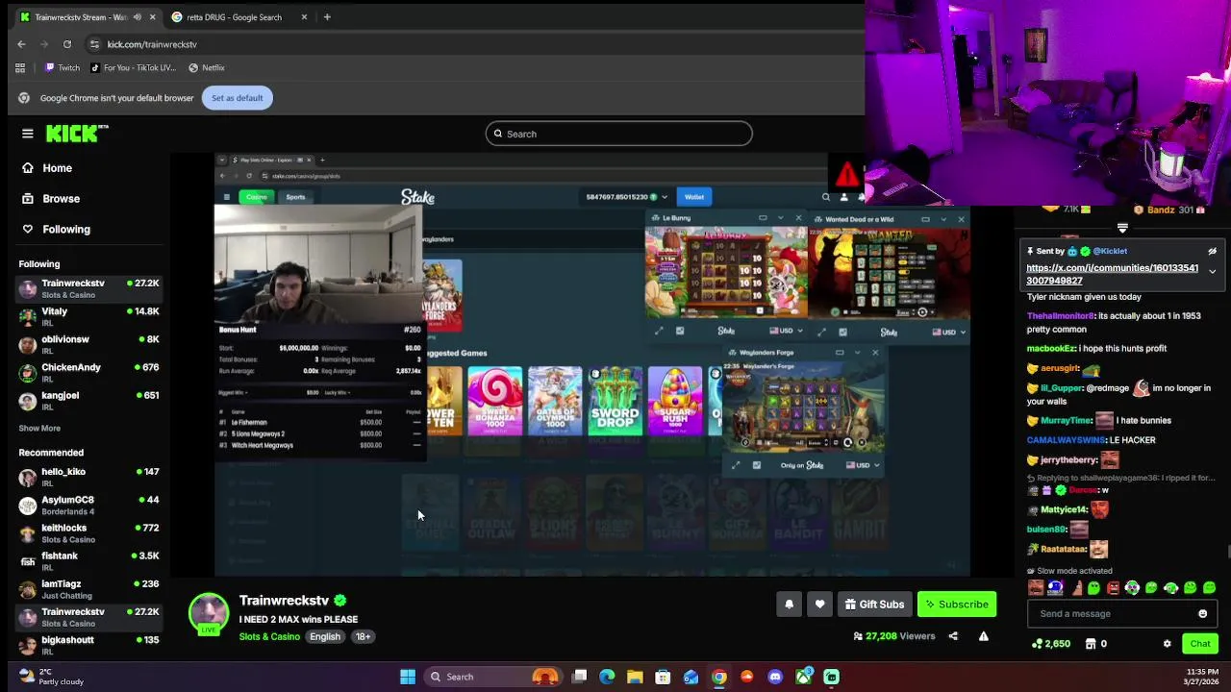Open Task View on the taskbar
This screenshot has height=692, width=1231.
[x=580, y=677]
